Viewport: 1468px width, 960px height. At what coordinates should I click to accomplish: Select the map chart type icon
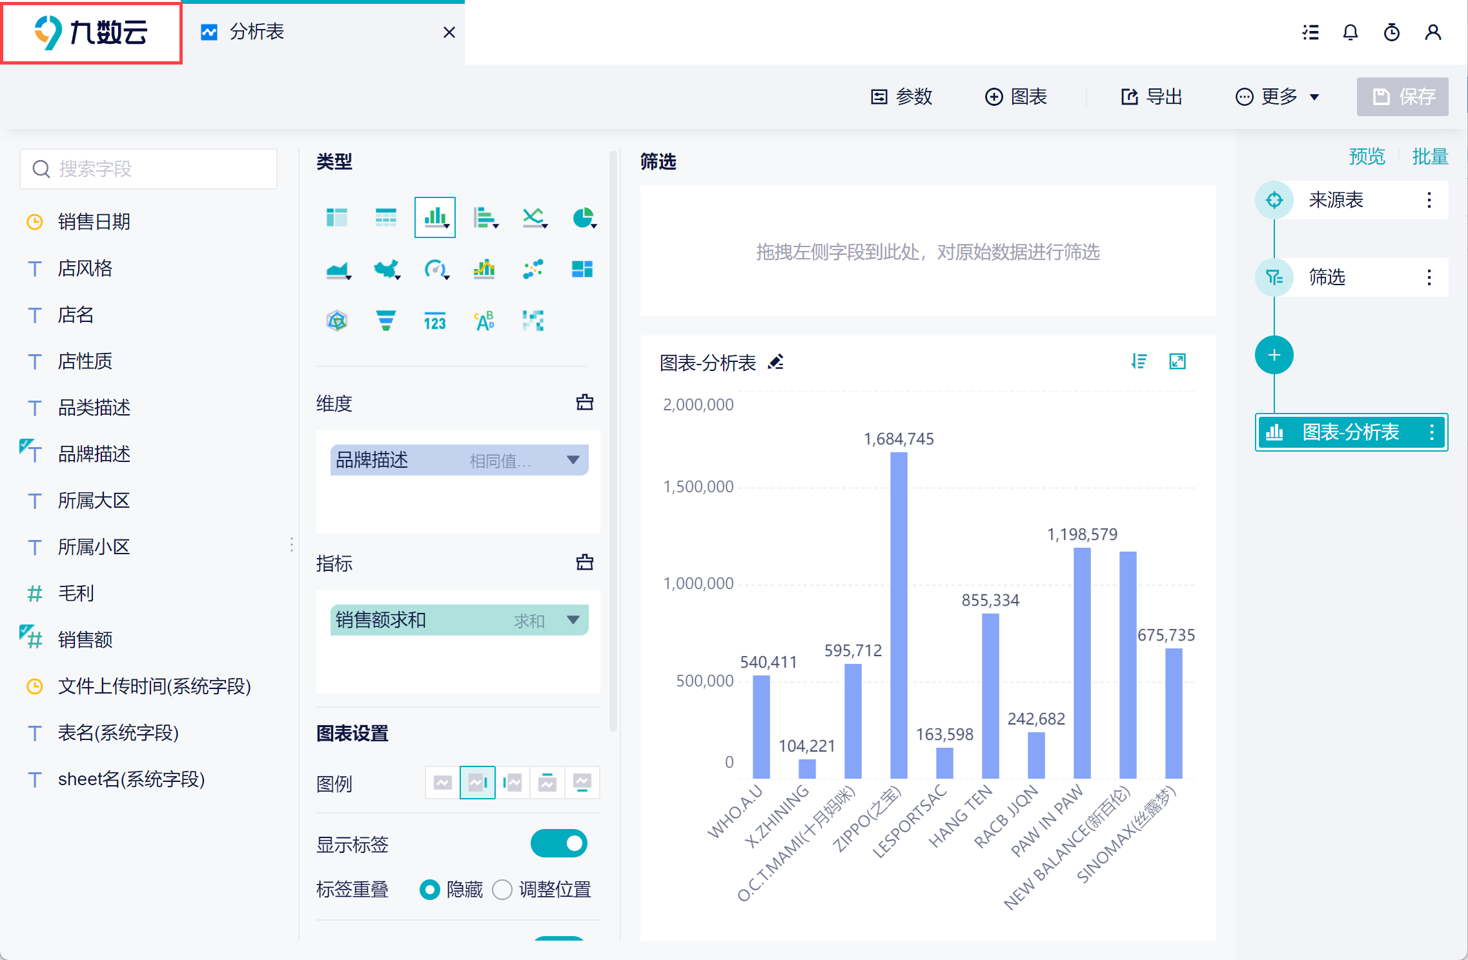tap(386, 269)
